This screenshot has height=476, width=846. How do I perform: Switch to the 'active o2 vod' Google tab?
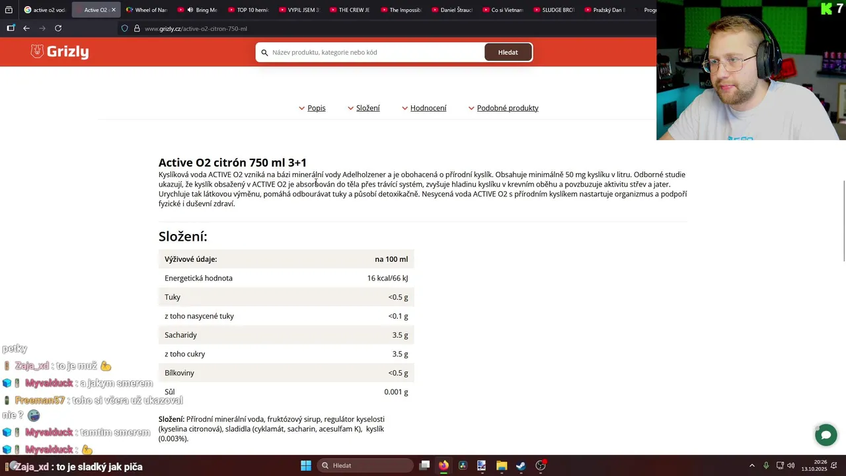pyautogui.click(x=45, y=10)
